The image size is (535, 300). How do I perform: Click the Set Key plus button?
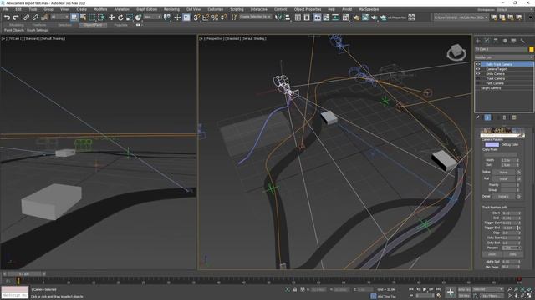pyautogui.click(x=450, y=292)
